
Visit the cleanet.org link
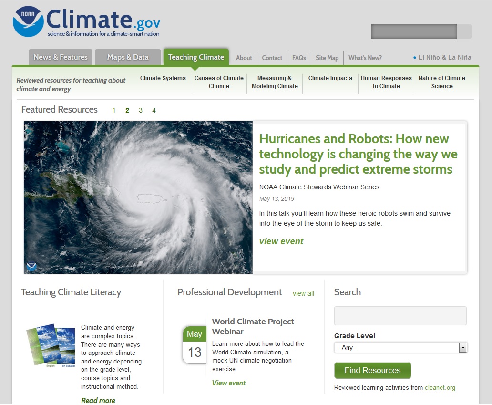point(440,387)
